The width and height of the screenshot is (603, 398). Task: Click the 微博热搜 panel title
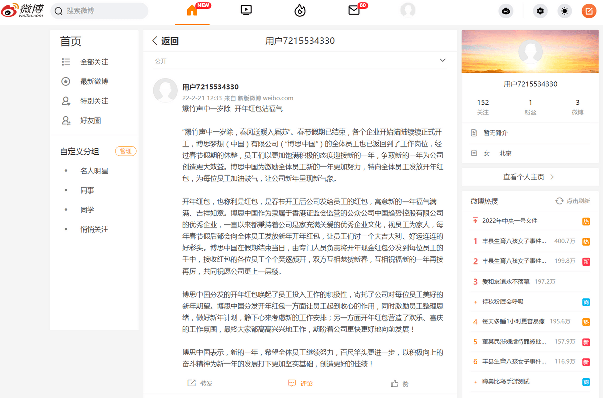coord(484,201)
